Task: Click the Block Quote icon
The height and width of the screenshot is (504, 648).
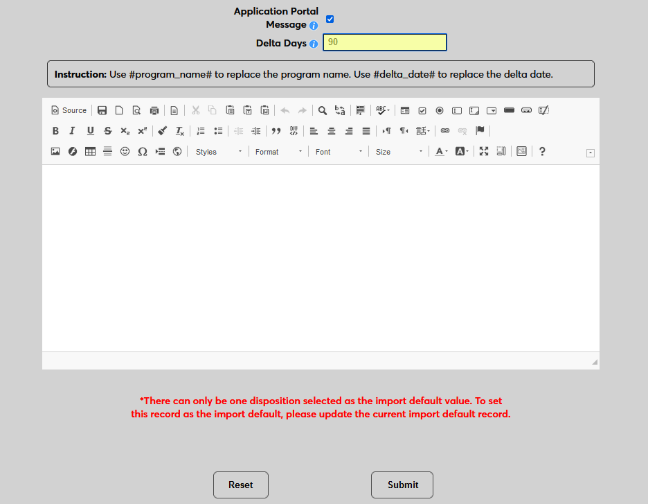Action: (276, 131)
